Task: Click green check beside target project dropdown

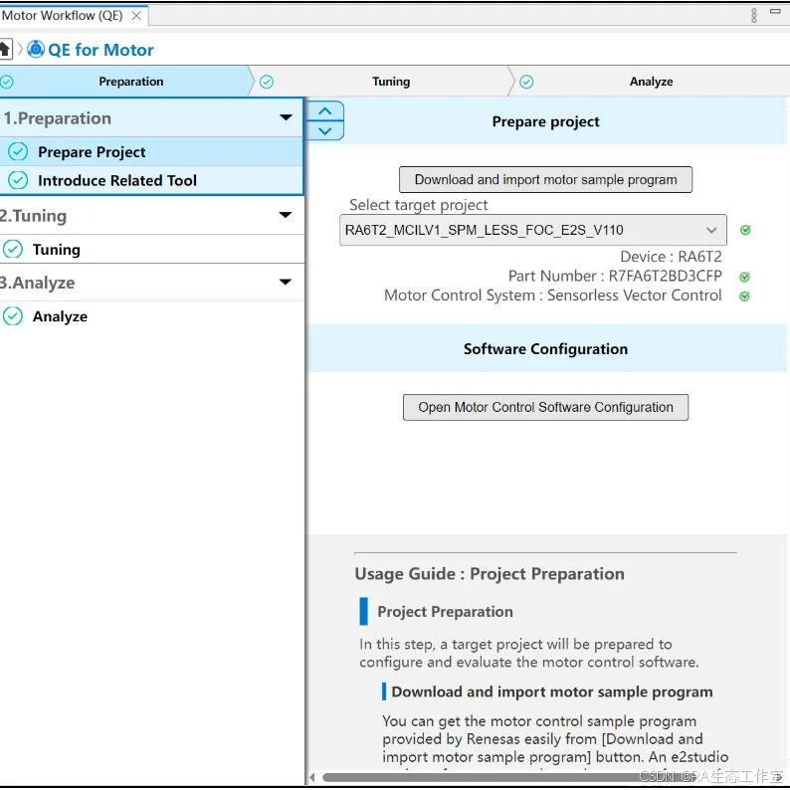Action: [x=745, y=230]
